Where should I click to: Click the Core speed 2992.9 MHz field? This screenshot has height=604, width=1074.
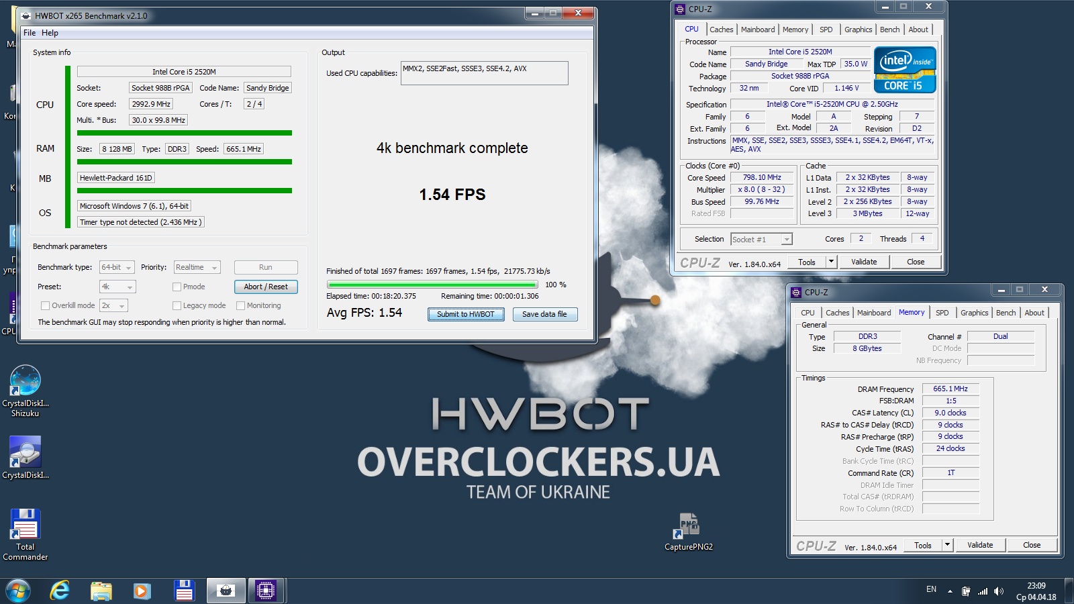pyautogui.click(x=151, y=104)
